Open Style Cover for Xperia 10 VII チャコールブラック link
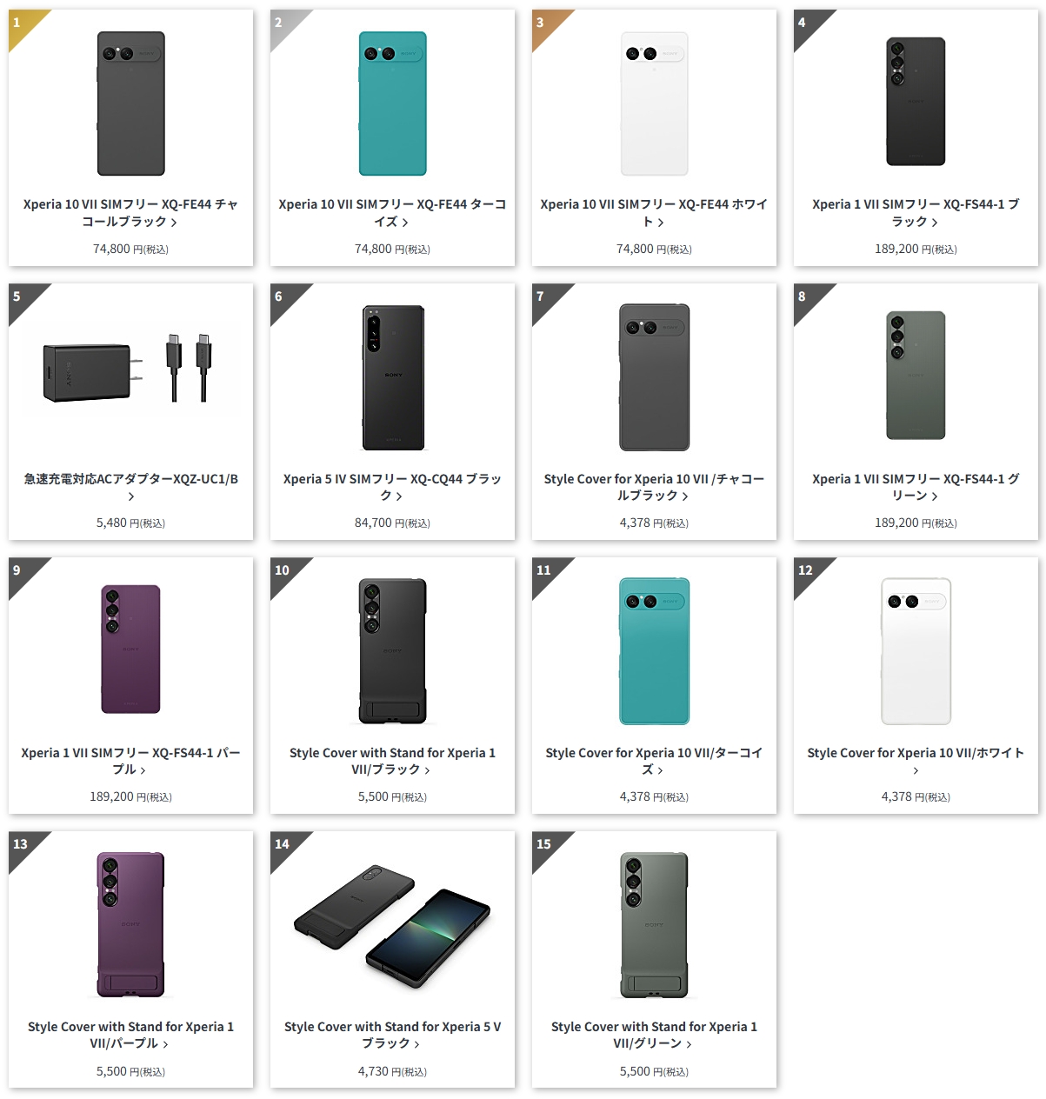 click(x=655, y=487)
